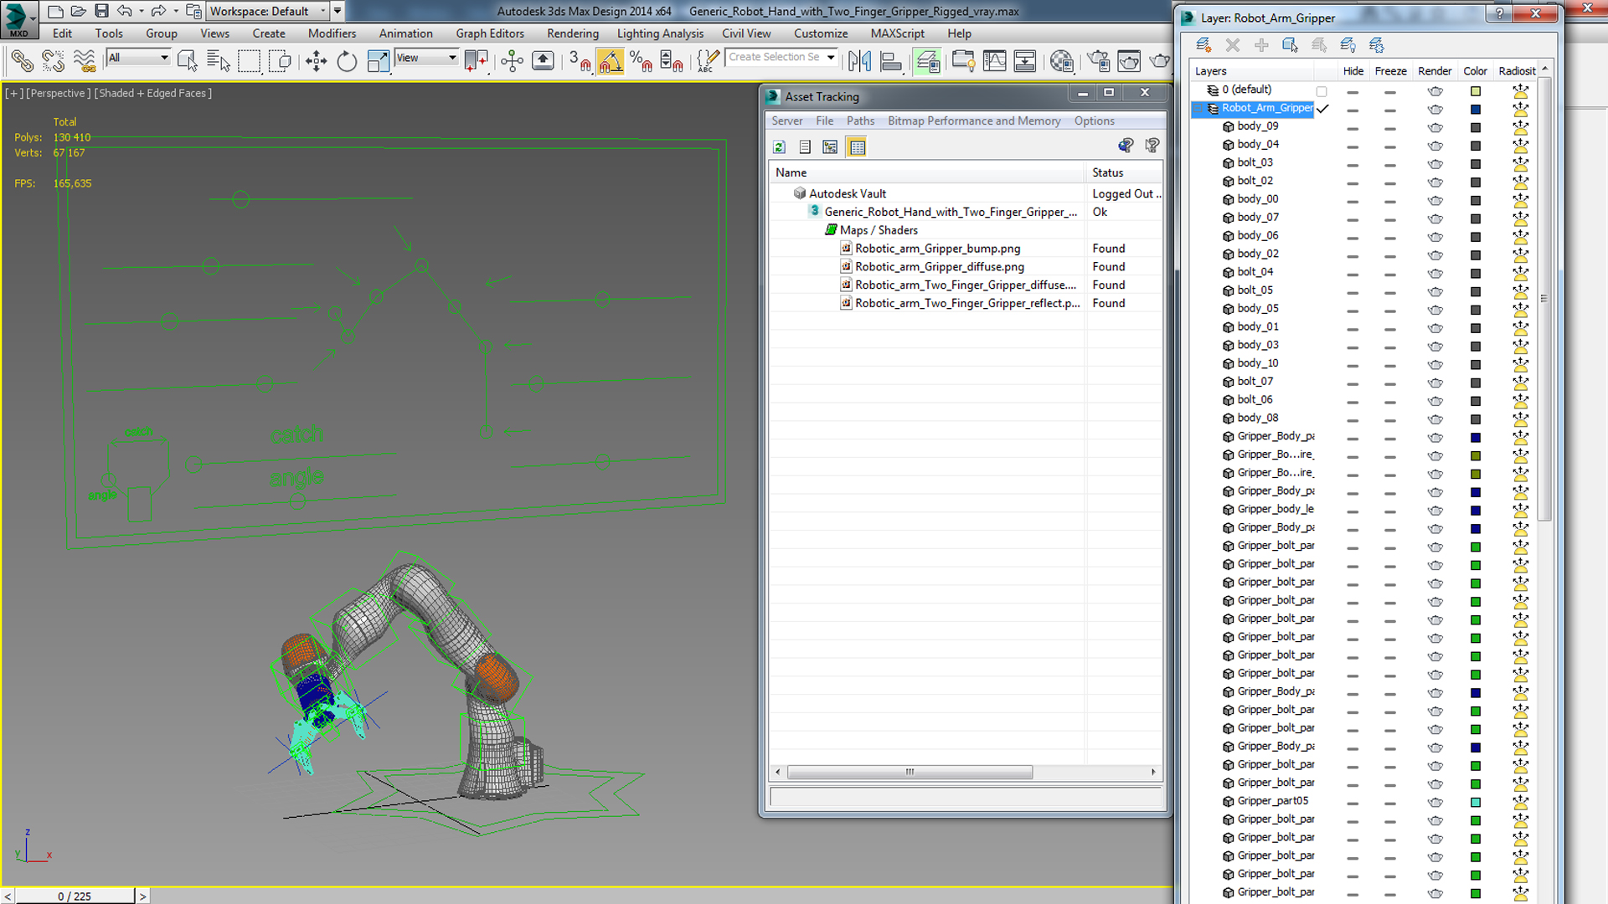Toggle Render teapot for body_00
1608x904 pixels.
[1435, 200]
